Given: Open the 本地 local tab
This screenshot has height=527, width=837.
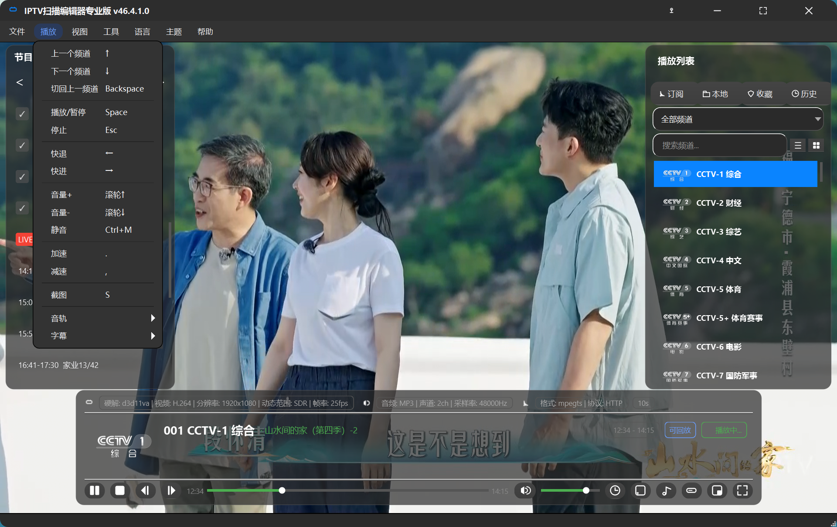Looking at the screenshot, I should point(715,94).
